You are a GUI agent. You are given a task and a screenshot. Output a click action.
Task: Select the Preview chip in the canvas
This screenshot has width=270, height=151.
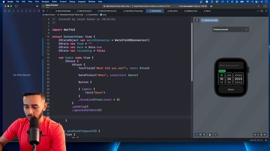[210, 21]
